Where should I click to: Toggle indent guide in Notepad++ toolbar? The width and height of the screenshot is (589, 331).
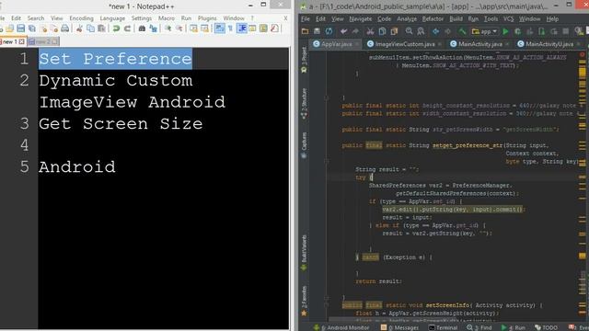click(x=242, y=29)
